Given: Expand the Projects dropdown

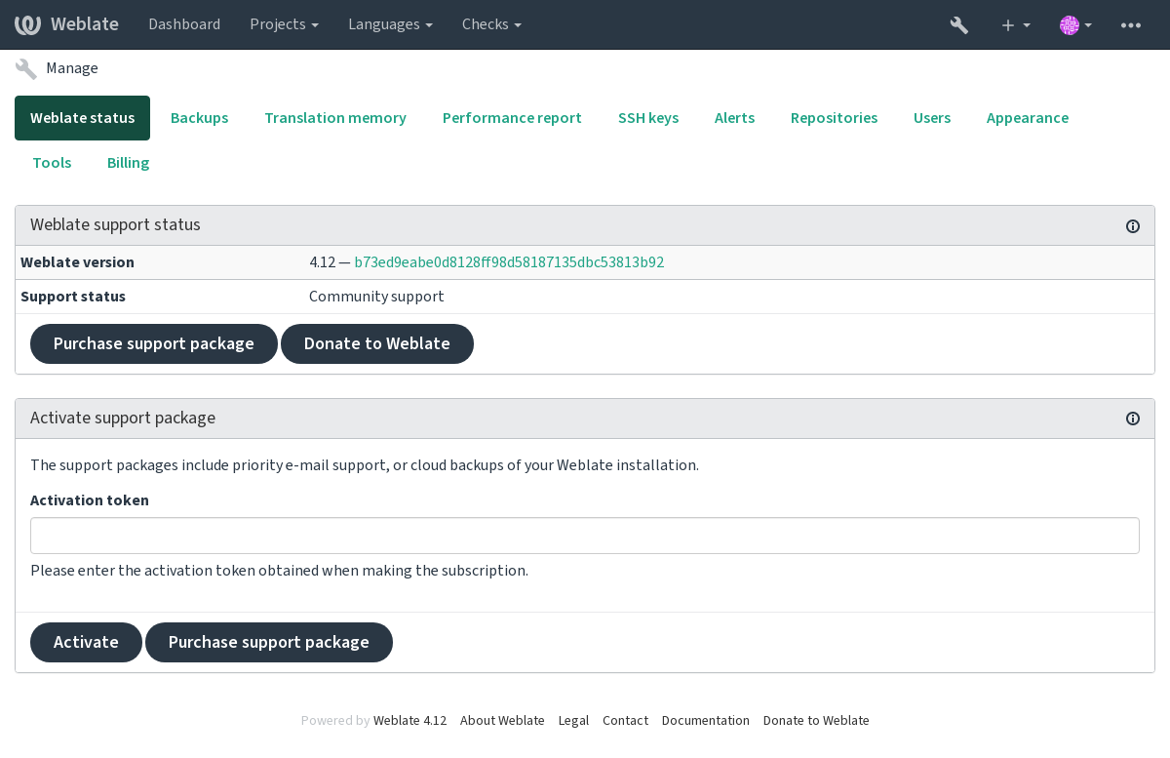Looking at the screenshot, I should 284,24.
